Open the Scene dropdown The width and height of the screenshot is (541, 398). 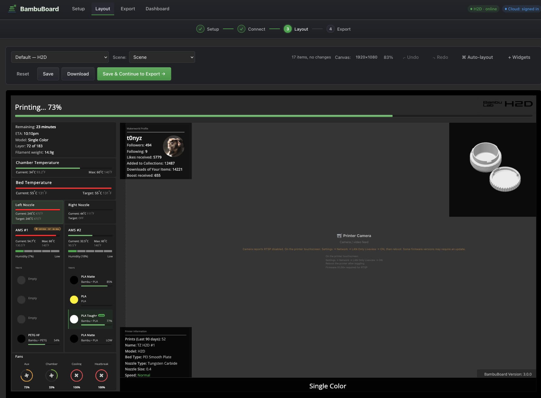162,57
